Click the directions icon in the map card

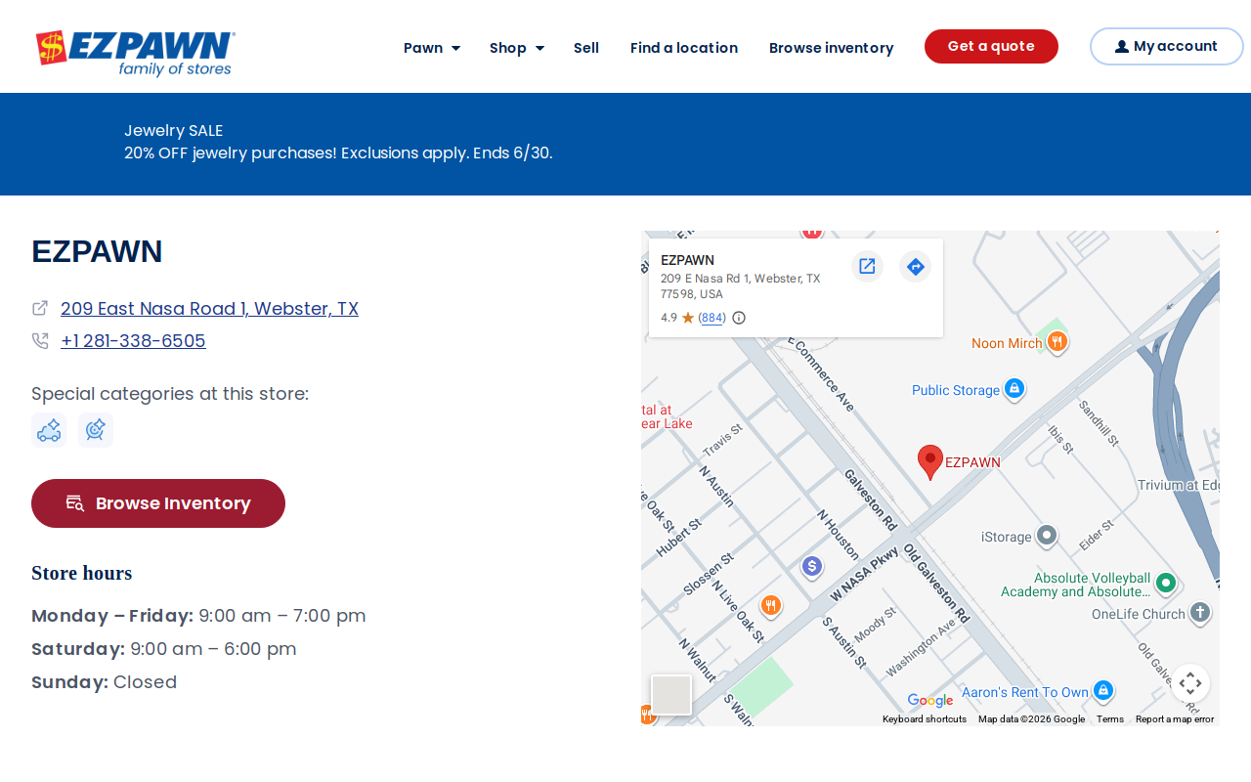click(x=915, y=266)
